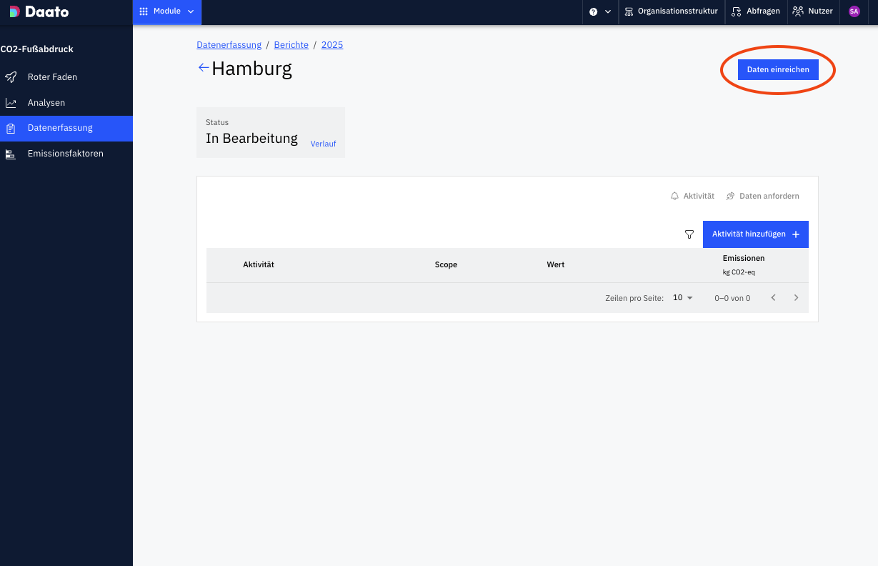Viewport: 878px width, 566px height.
Task: Click the SA user avatar
Action: point(854,11)
